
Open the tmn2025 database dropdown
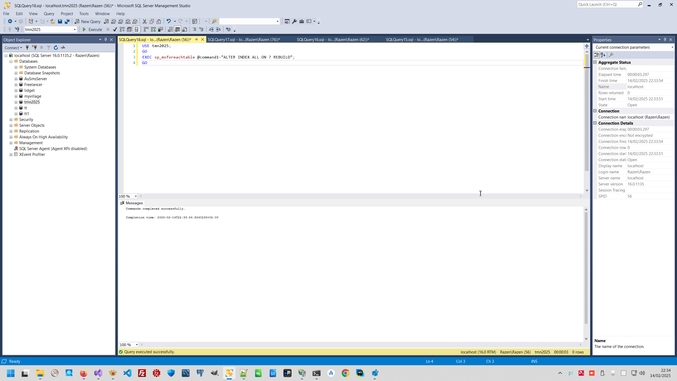click(75, 29)
